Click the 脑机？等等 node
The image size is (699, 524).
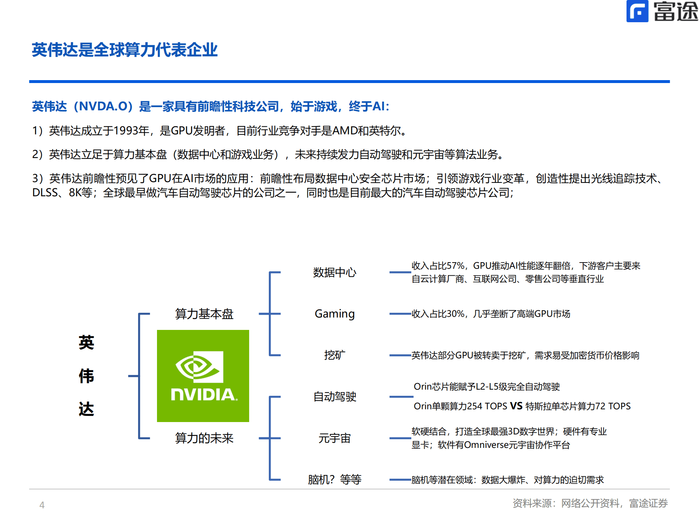(334, 480)
